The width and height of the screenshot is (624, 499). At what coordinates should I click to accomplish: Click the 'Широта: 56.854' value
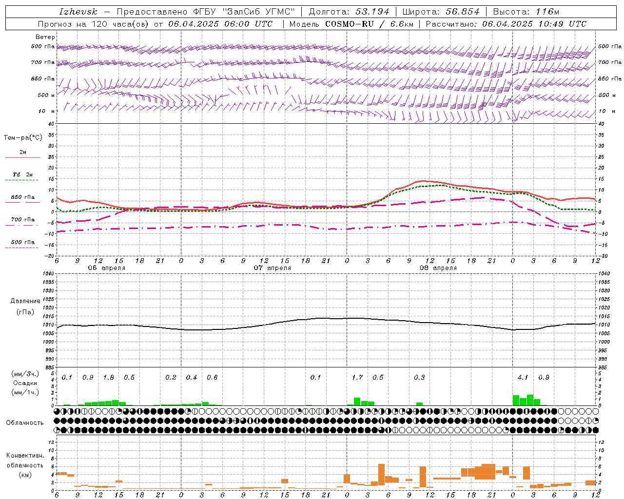pyautogui.click(x=441, y=12)
